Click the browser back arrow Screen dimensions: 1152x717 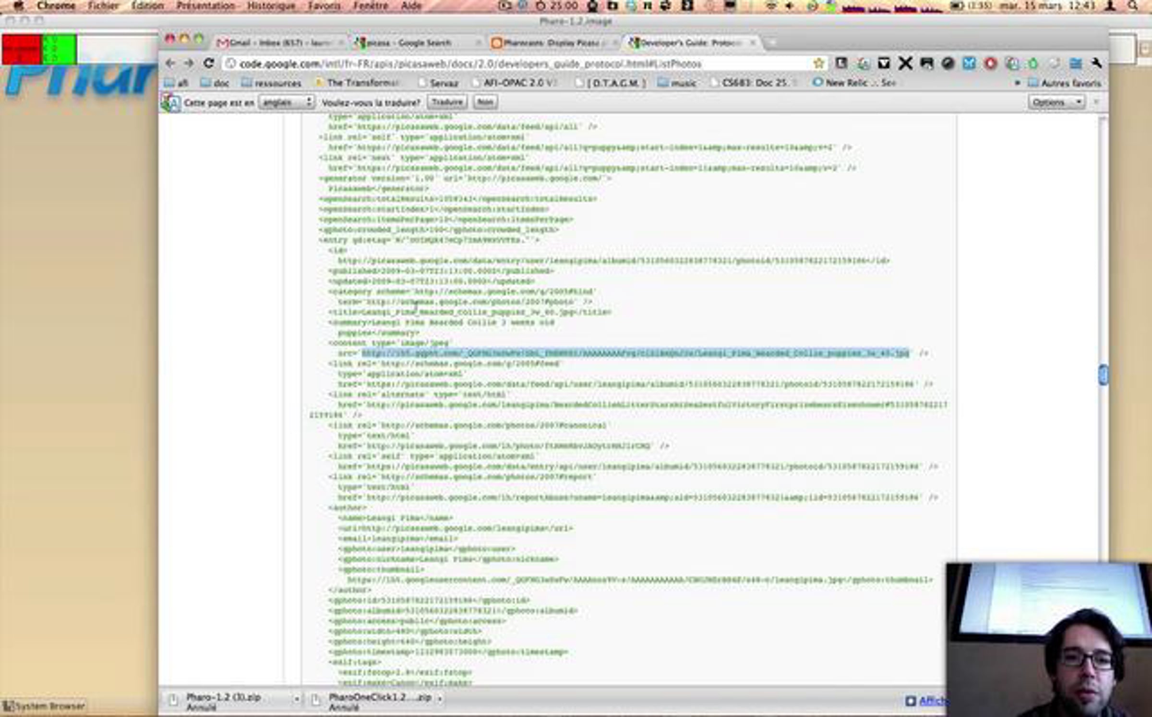pyautogui.click(x=170, y=63)
